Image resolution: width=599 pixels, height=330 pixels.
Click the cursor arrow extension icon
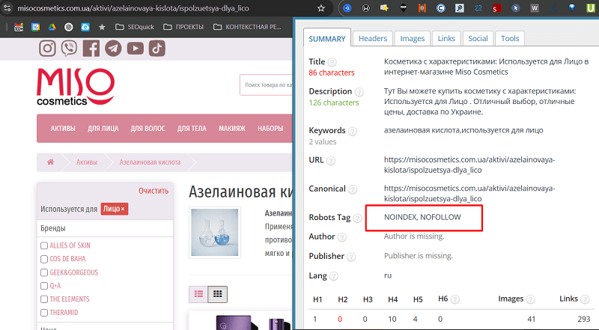pyautogui.click(x=516, y=8)
